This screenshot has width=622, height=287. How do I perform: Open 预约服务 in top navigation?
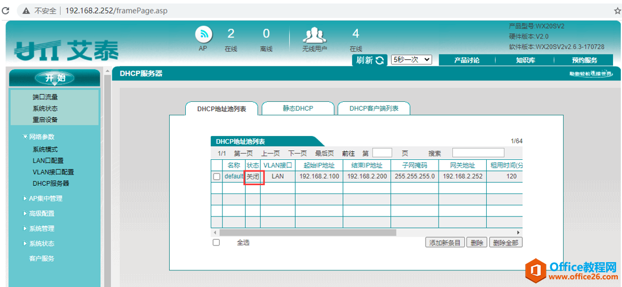[x=585, y=60]
